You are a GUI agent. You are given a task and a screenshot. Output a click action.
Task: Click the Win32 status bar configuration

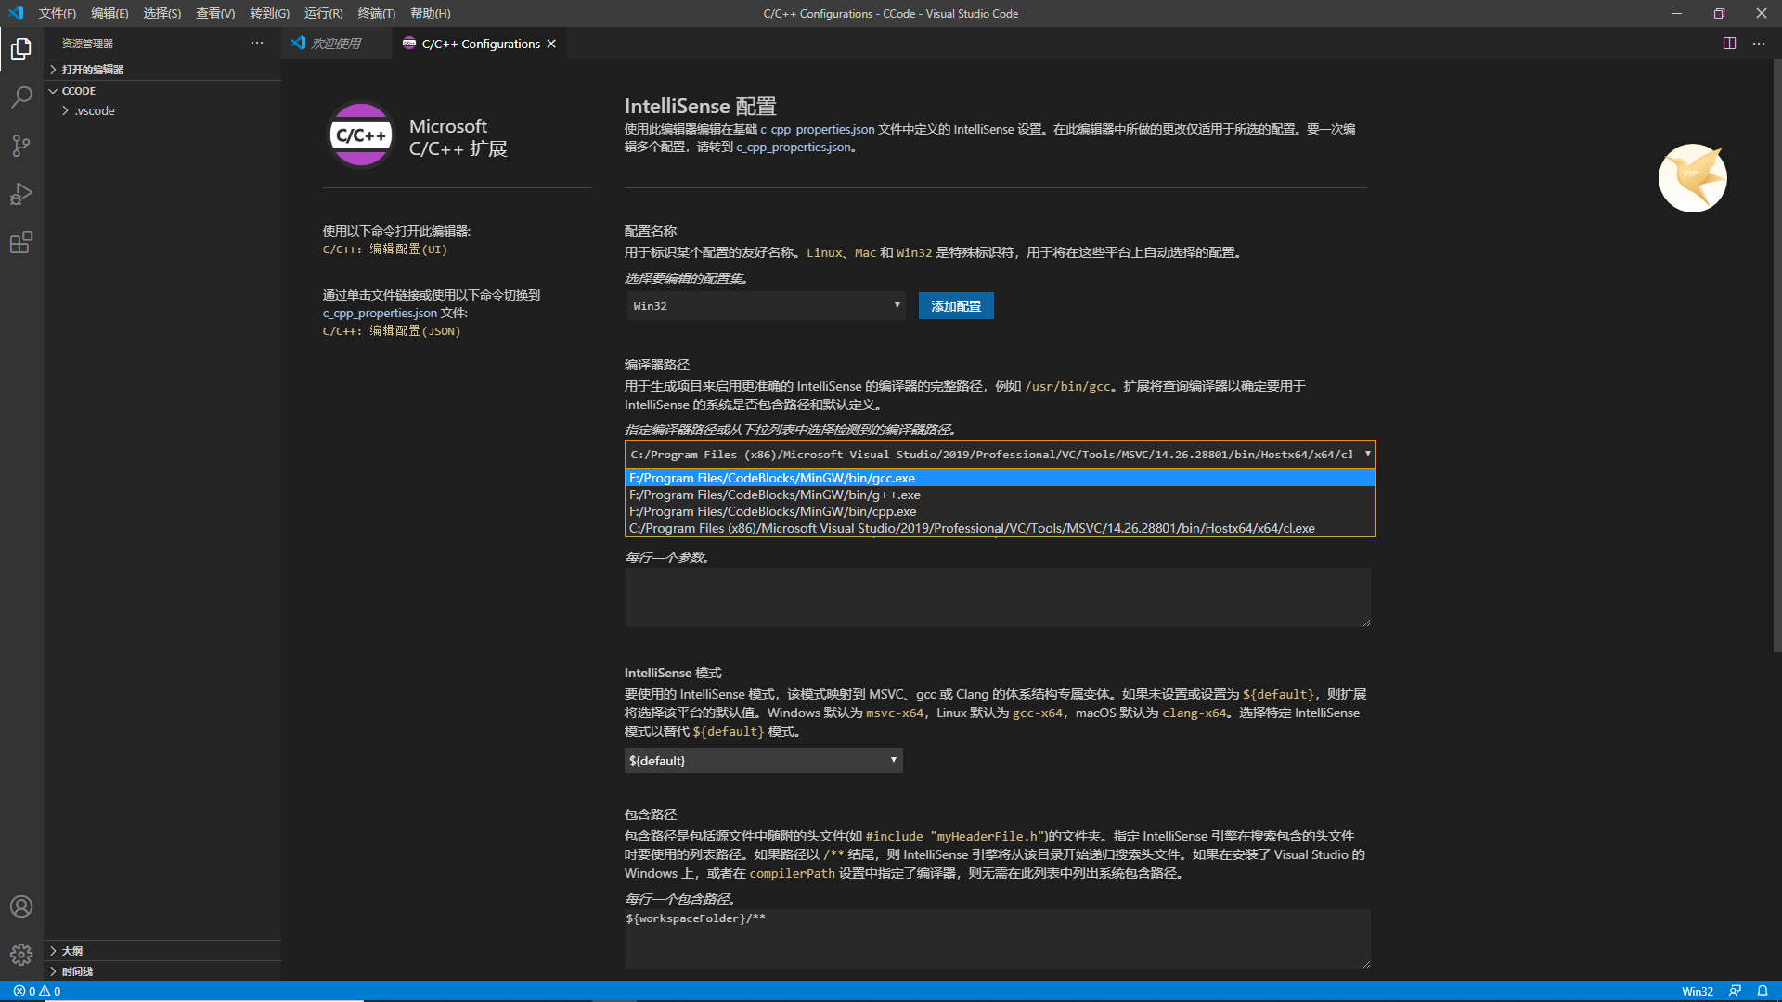click(1698, 991)
